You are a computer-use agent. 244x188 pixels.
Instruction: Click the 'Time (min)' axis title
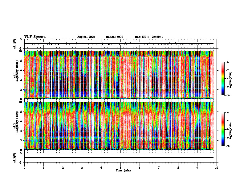click(123, 170)
